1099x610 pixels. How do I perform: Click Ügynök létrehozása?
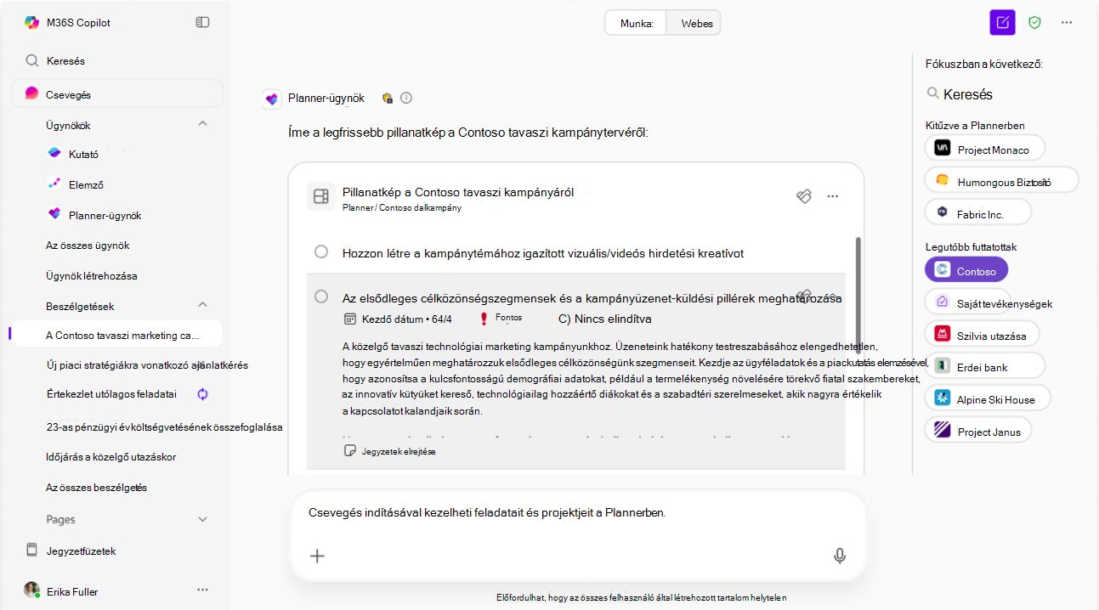pos(91,276)
